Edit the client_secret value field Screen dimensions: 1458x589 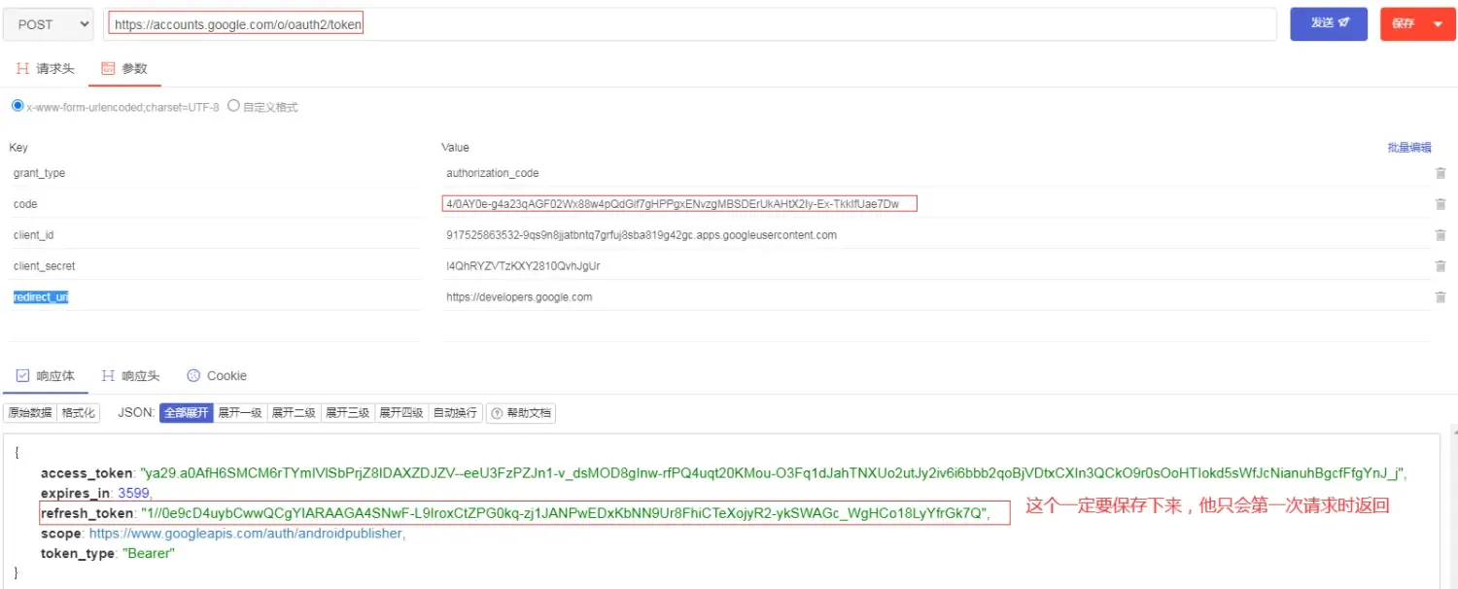[x=936, y=266]
